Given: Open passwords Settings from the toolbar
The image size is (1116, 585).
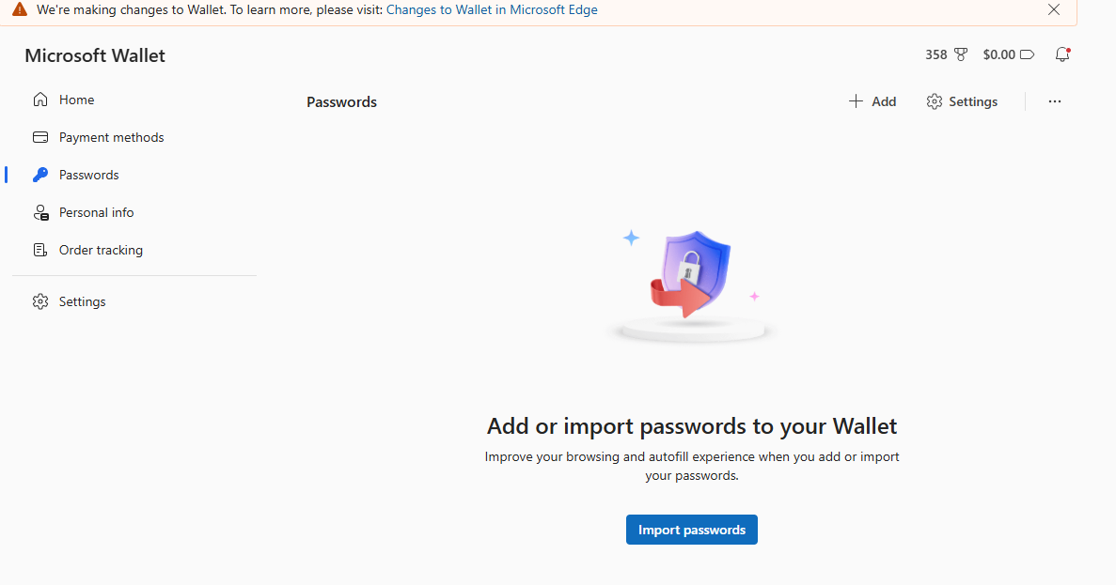Looking at the screenshot, I should click(961, 100).
